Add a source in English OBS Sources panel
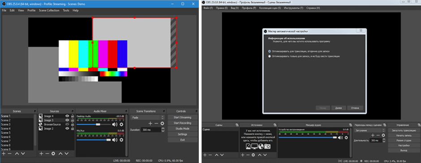This screenshot has height=163, width=421. (41, 154)
